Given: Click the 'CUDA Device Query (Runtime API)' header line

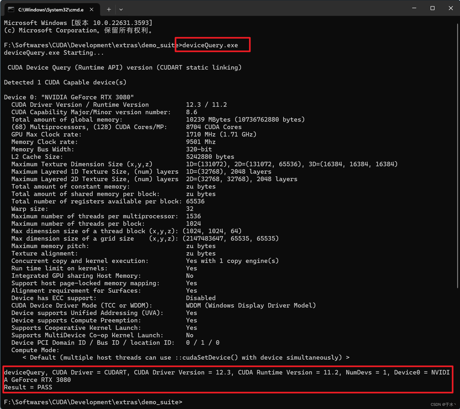Looking at the screenshot, I should [x=124, y=67].
